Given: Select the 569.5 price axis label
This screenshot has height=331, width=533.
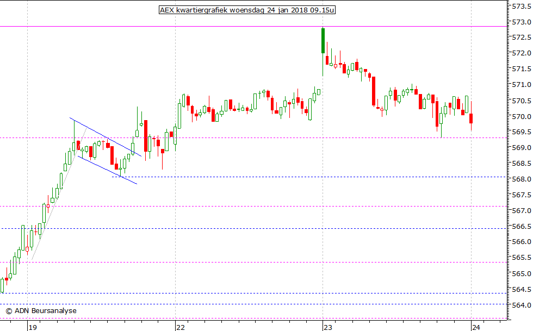Looking at the screenshot, I should [x=522, y=132].
